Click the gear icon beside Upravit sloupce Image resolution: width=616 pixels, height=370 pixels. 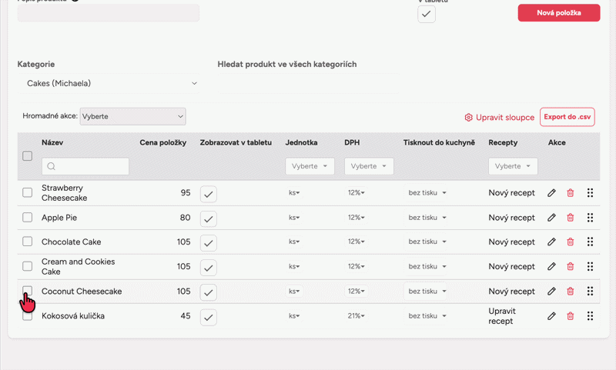tap(468, 118)
